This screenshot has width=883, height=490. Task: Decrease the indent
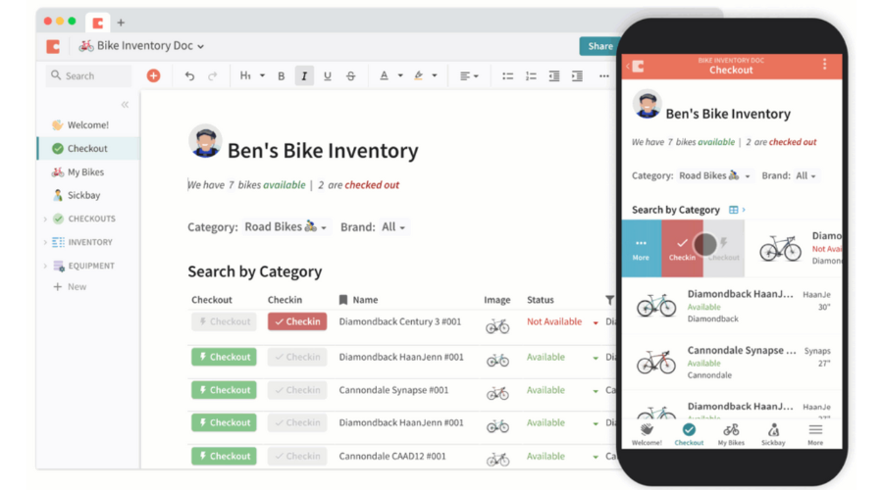click(554, 75)
